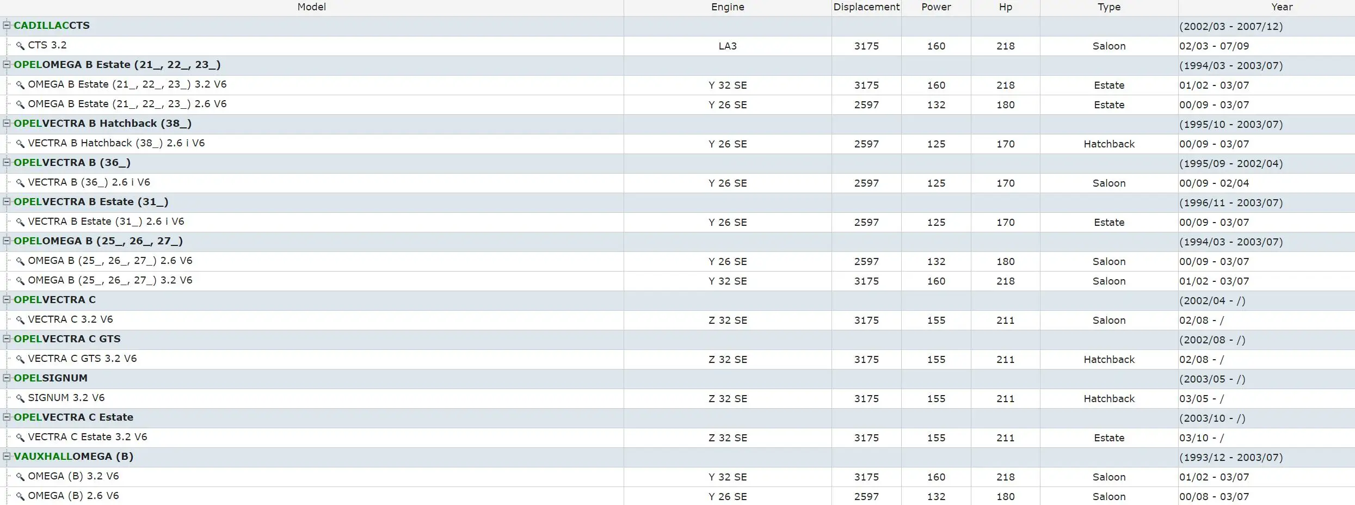Click the OPEL SIGNUM group title
This screenshot has height=505, width=1355.
pyautogui.click(x=51, y=378)
